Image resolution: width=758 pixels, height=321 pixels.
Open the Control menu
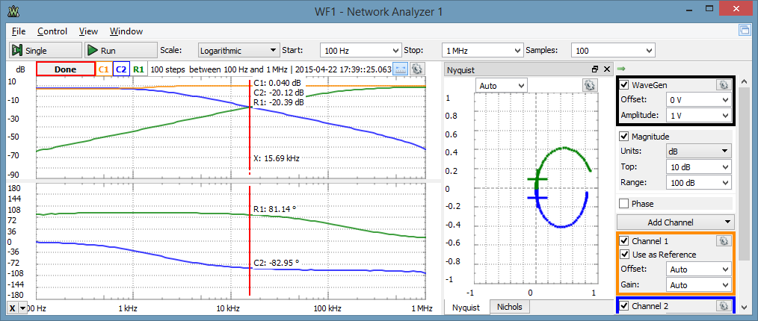click(52, 31)
